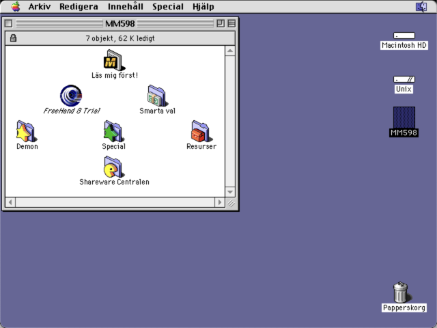Click the vertical scrollbar down arrow
Screen dimensions: 437x328
pyautogui.click(x=230, y=192)
